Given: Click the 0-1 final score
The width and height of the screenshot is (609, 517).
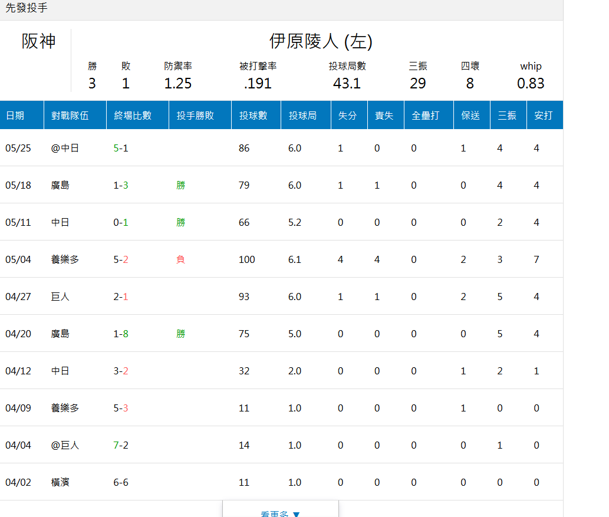Looking at the screenshot, I should 121,222.
